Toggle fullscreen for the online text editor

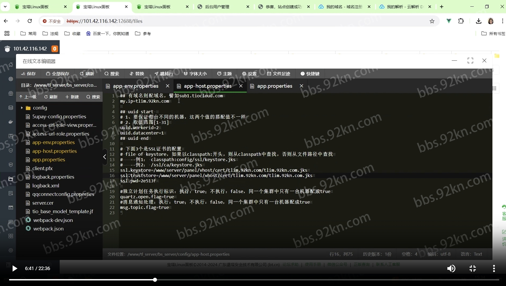pyautogui.click(x=470, y=61)
